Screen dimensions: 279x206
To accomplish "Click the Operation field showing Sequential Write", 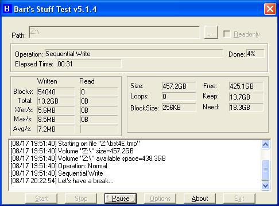I will [134, 54].
